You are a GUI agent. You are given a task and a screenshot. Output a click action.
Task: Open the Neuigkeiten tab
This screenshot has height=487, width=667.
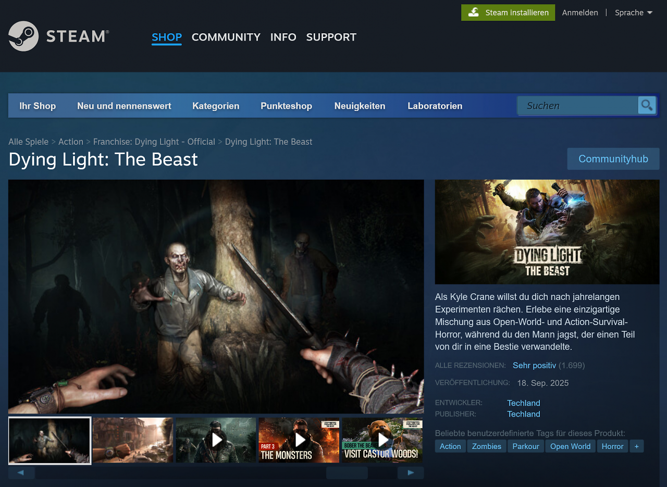coord(360,106)
